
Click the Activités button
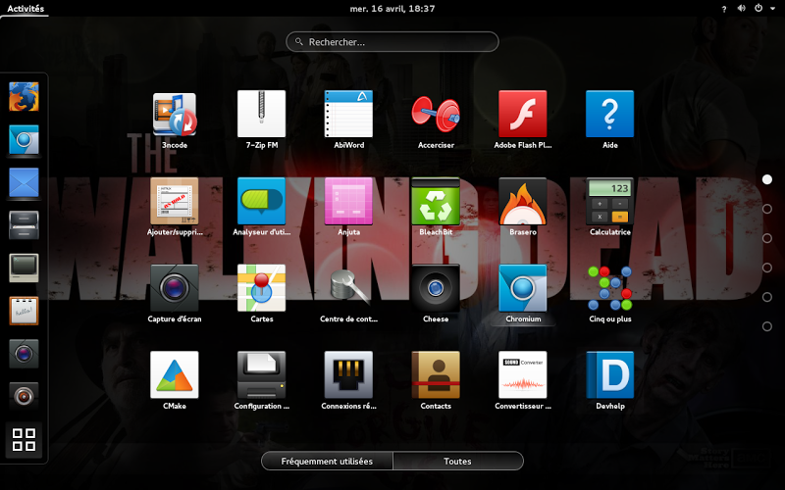[x=26, y=9]
